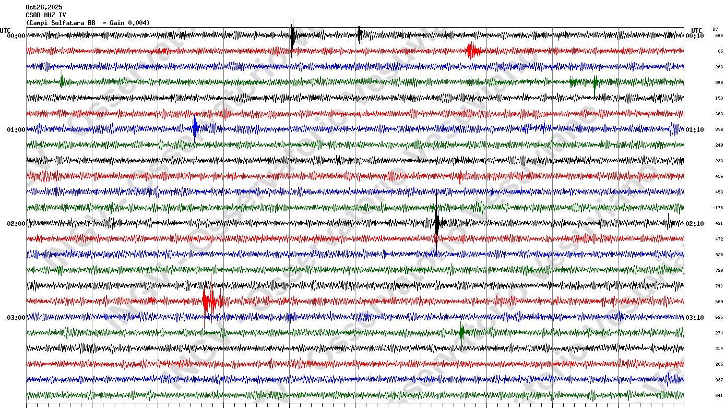Click the Oct26,2025 date label
This screenshot has width=725, height=408.
pos(44,7)
